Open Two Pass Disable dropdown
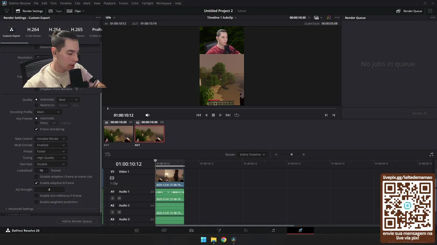The height and width of the screenshot is (245, 437). (x=51, y=164)
